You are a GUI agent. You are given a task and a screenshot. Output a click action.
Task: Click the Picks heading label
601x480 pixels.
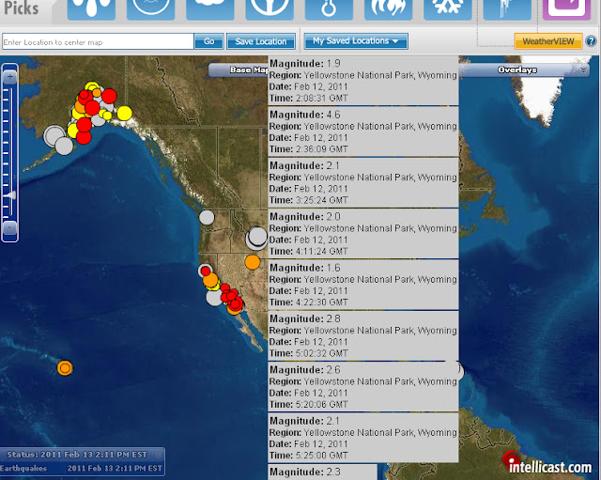pos(21,8)
